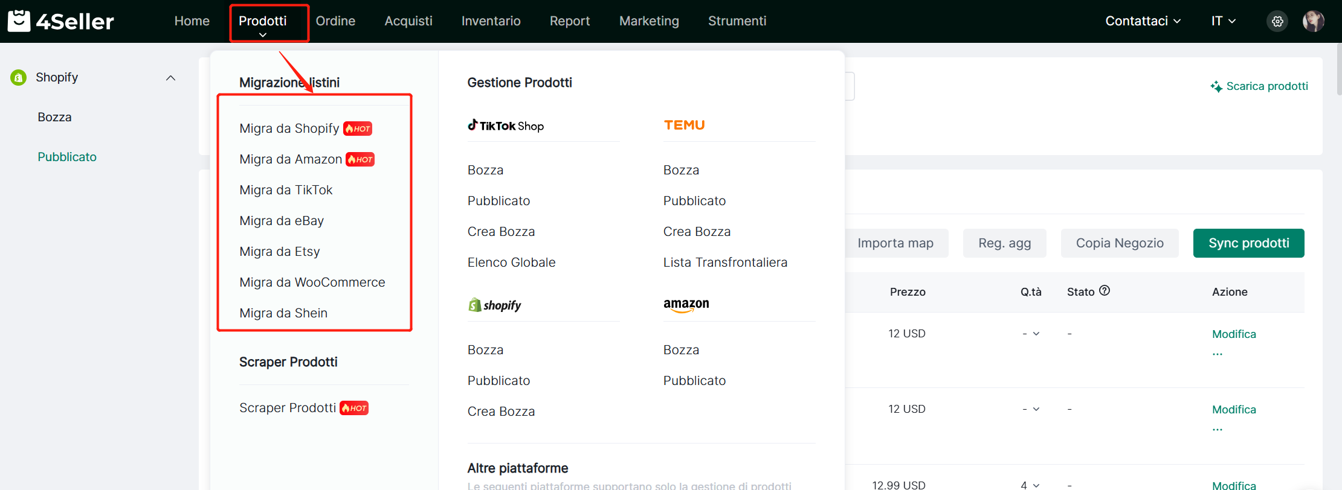
Task: Open the Home menu
Action: 192,21
